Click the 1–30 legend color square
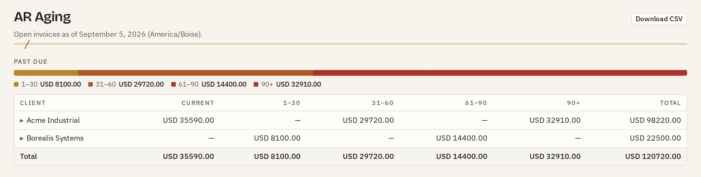Viewport: 701px width, 177px height. 16,84
